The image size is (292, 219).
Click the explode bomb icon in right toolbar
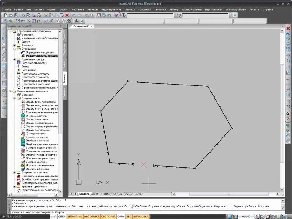point(288,113)
